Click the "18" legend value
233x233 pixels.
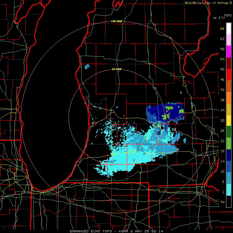point(222,151)
